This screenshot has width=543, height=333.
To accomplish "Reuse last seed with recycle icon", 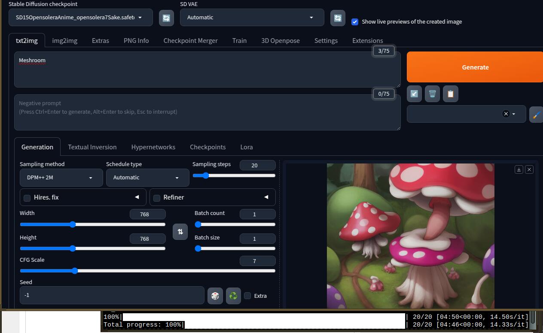I will pos(233,296).
